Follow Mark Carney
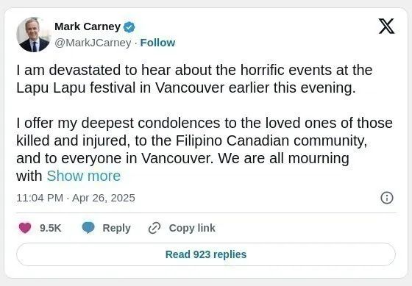The height and width of the screenshot is (286, 412). [157, 43]
